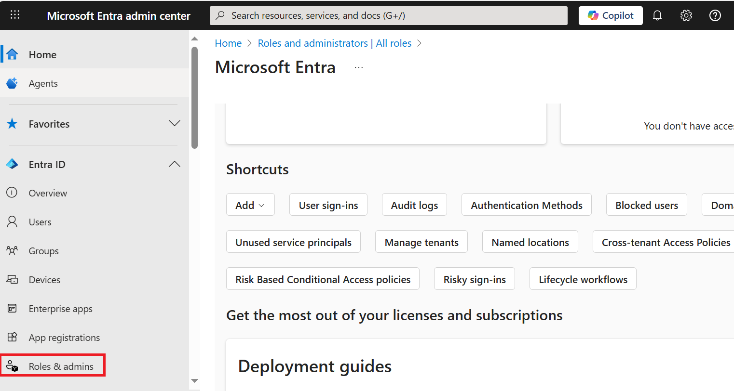Screen dimensions: 734x391
Task: Click the Microsoft Entra page title
Action: (x=275, y=67)
